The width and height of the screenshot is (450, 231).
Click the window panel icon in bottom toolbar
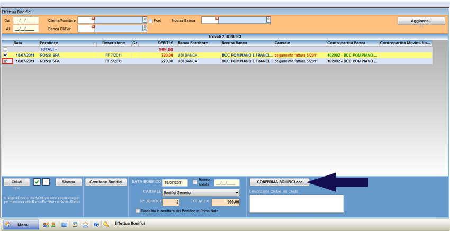click(x=75, y=225)
